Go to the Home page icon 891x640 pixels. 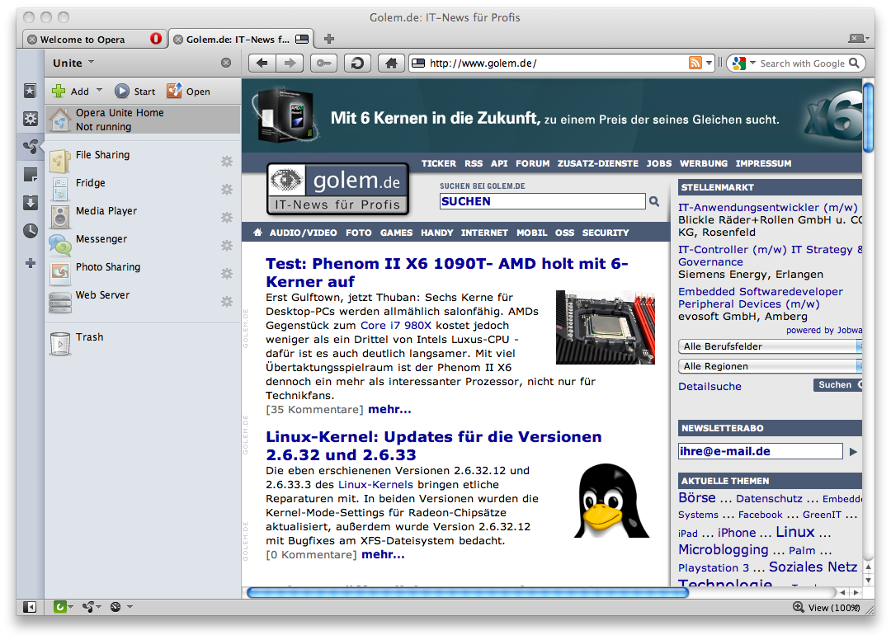[x=391, y=64]
